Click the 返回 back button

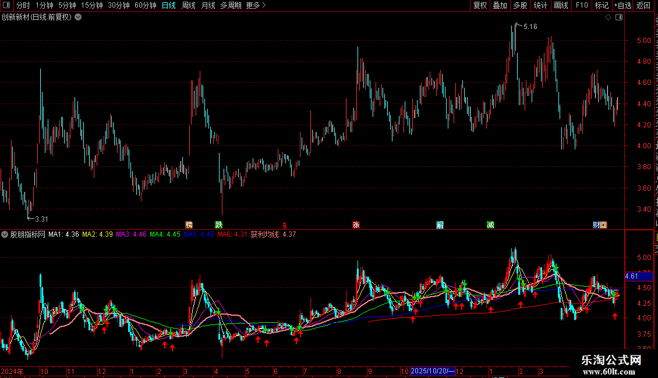(643, 5)
